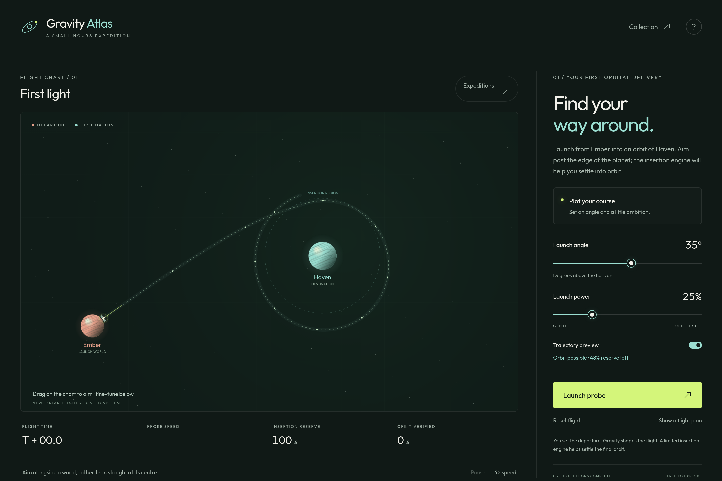Toggle the Trajectory preview switch
The height and width of the screenshot is (481, 722).
point(695,345)
